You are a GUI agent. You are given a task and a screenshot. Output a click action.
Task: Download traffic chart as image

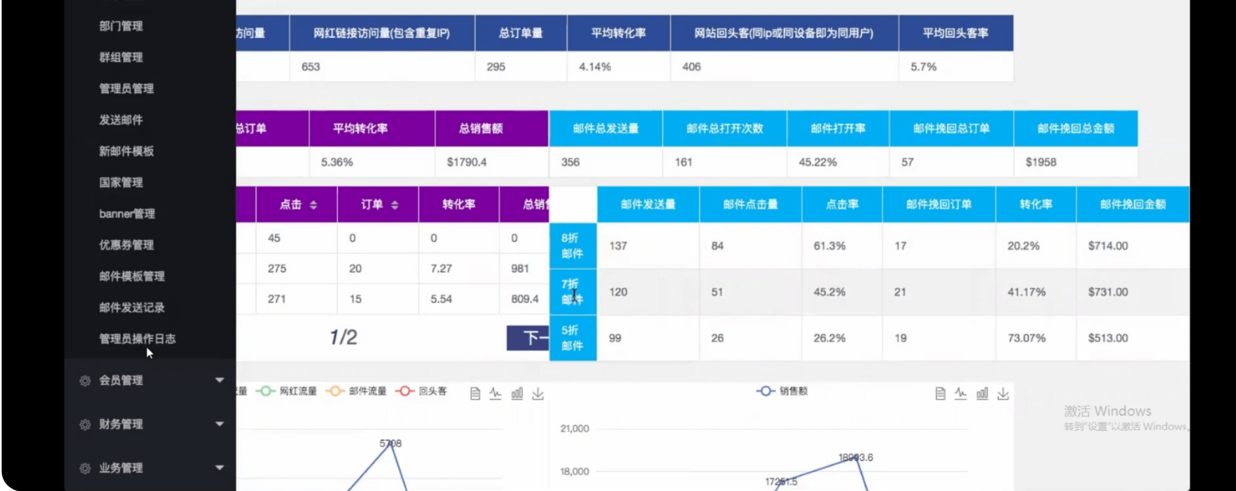[x=538, y=394]
